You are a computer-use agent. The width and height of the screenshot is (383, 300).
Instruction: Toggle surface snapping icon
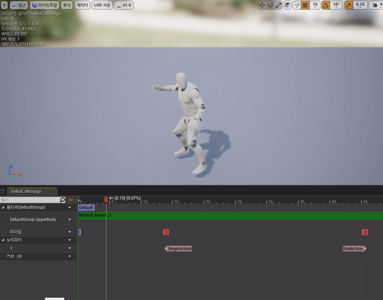tap(297, 5)
